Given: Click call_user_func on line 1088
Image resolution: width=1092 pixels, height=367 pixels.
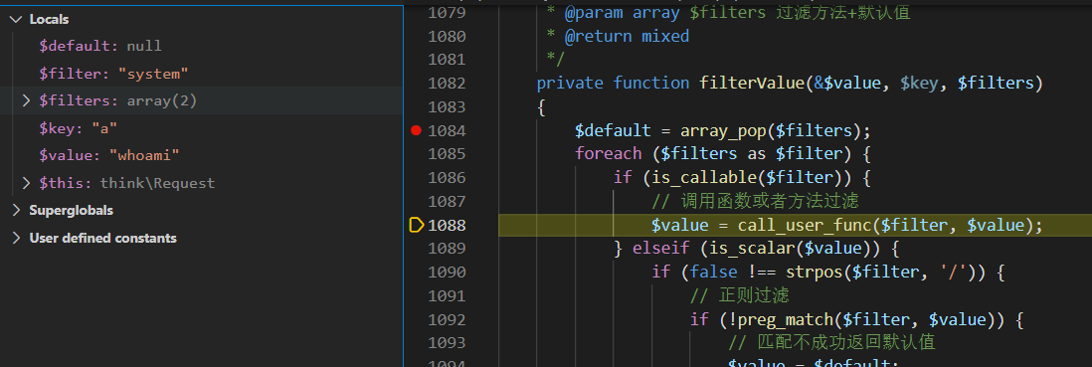Looking at the screenshot, I should (x=805, y=225).
